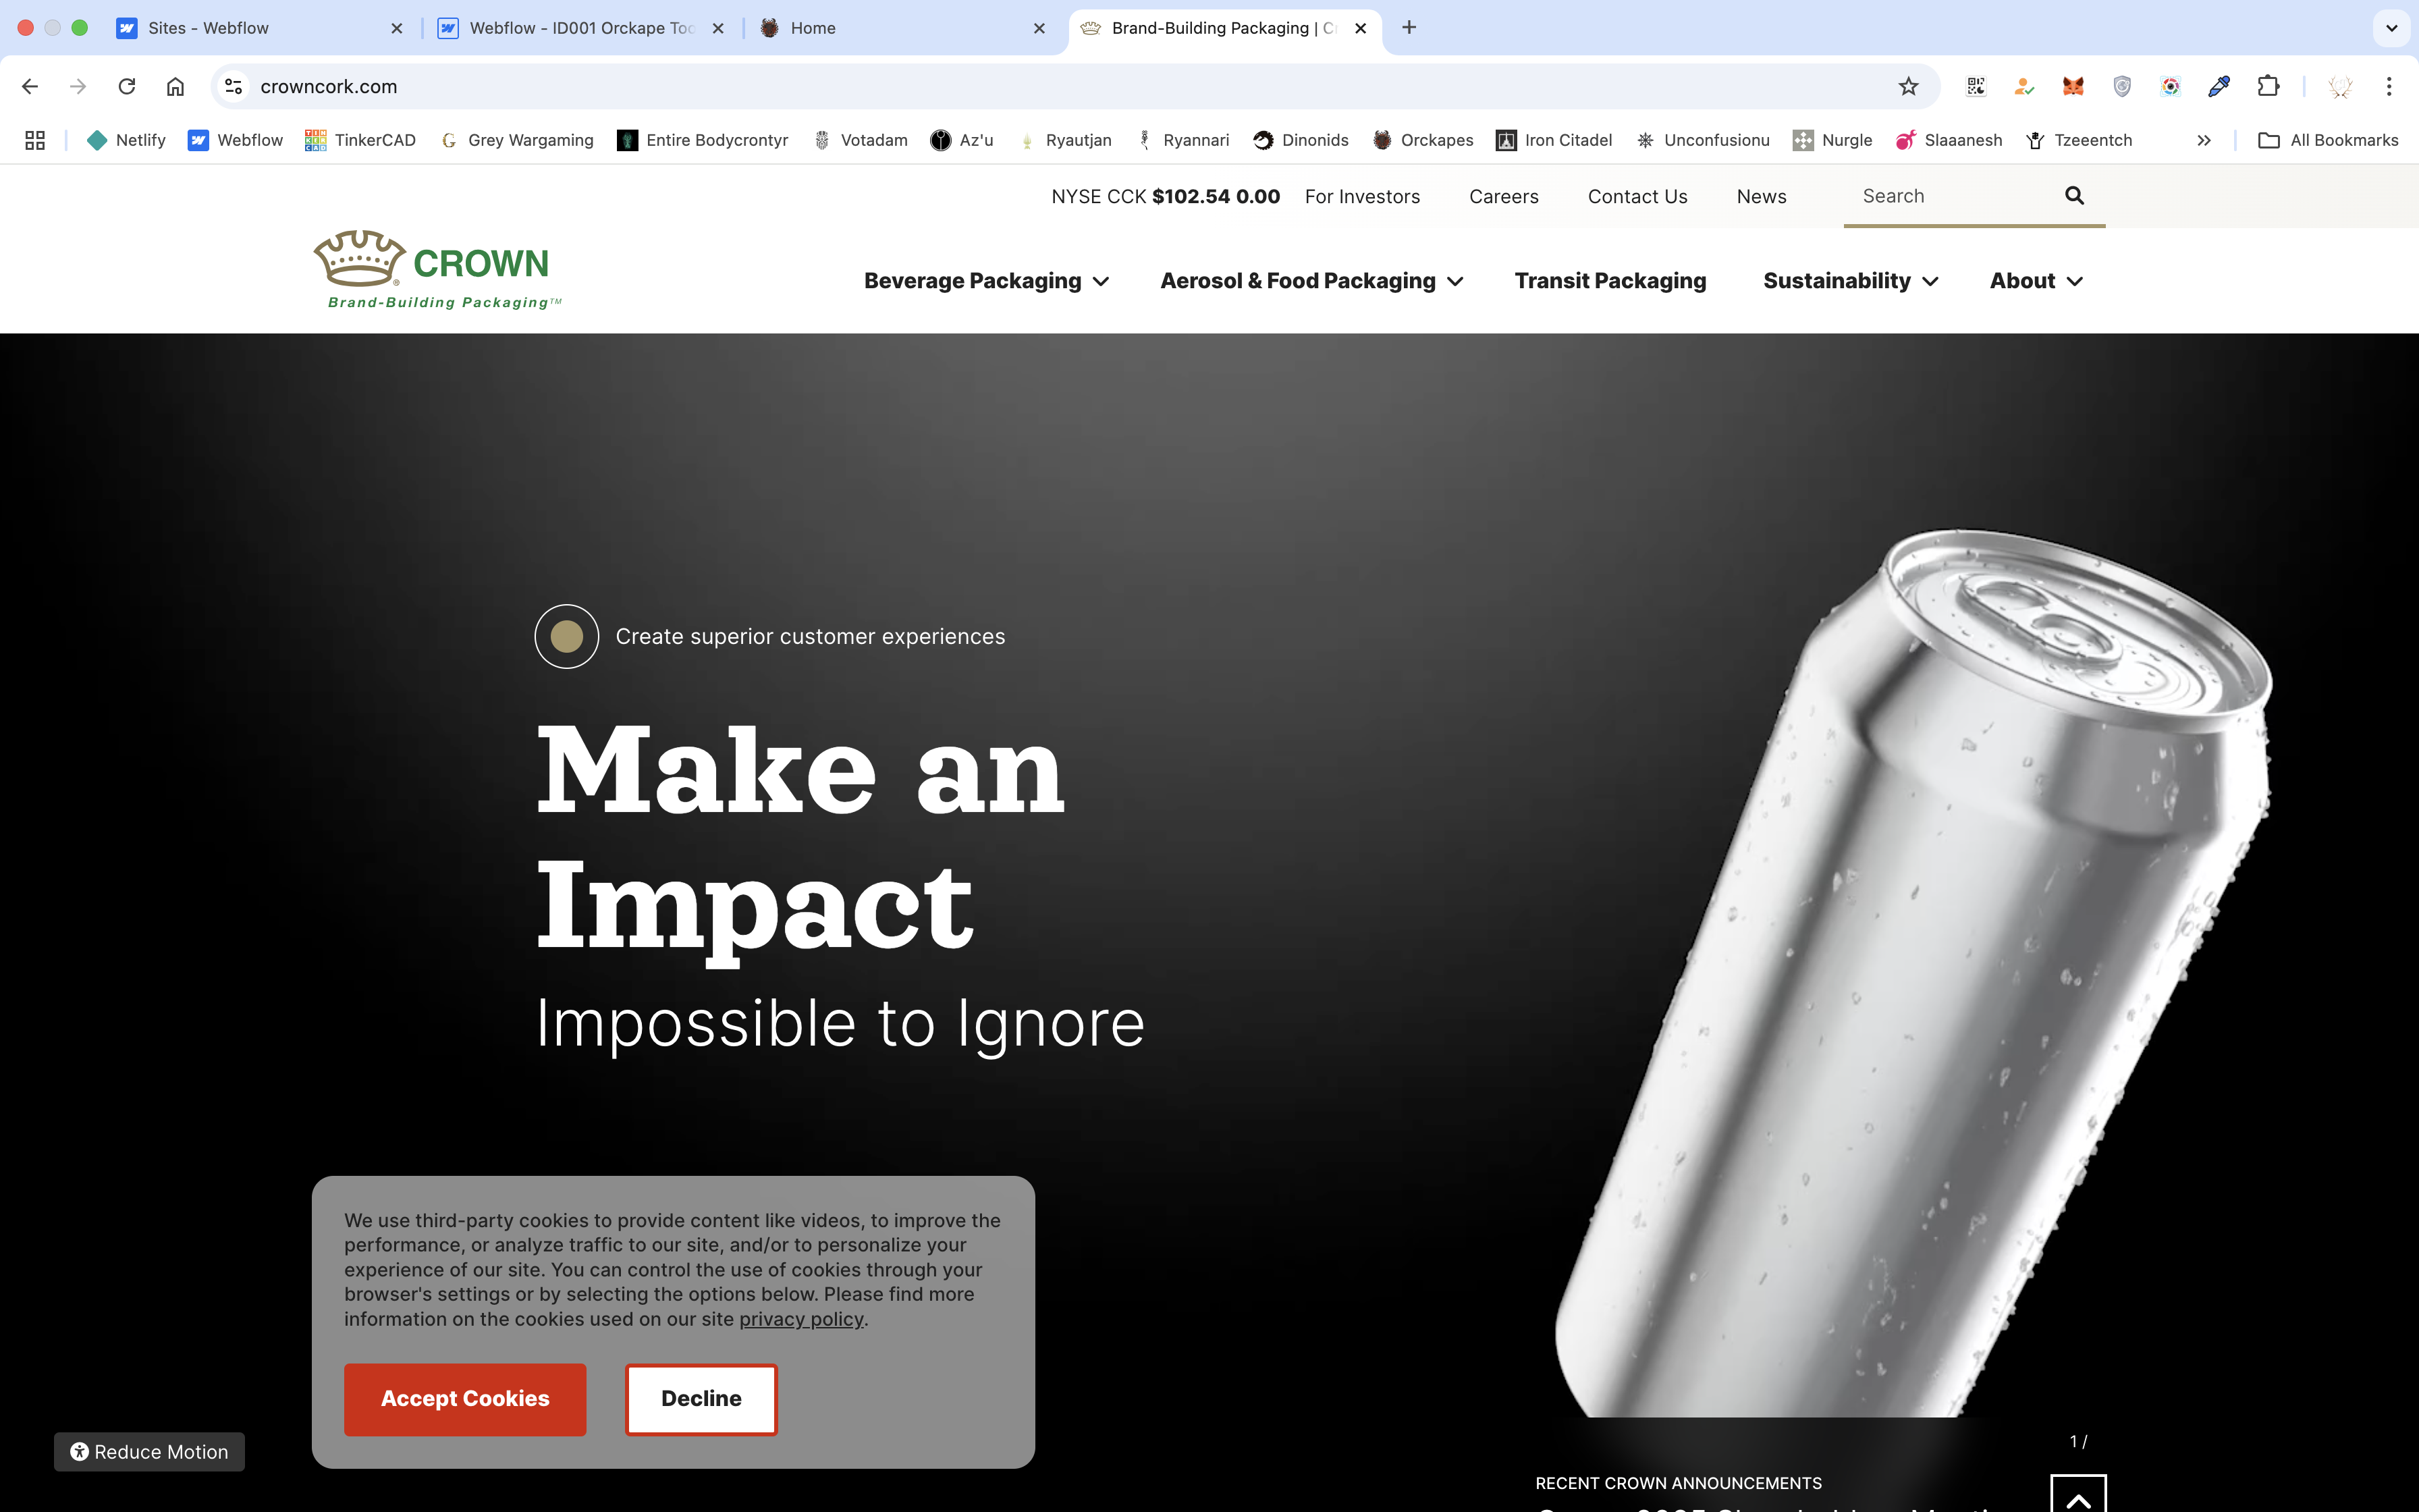The height and width of the screenshot is (1512, 2419).
Task: Select the circular slide indicator dot
Action: pyautogui.click(x=567, y=637)
